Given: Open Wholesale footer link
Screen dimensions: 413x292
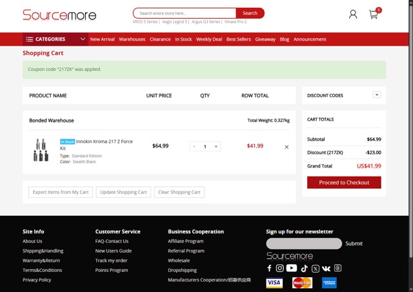Looking at the screenshot, I should point(179,260).
